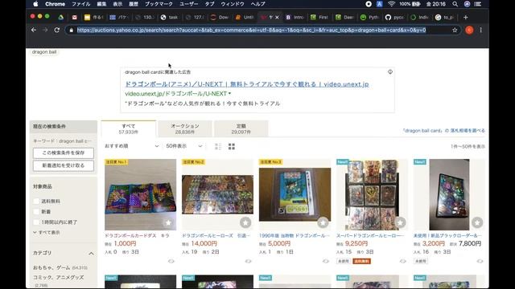Open 落札相場を調べる link

pyautogui.click(x=468, y=130)
